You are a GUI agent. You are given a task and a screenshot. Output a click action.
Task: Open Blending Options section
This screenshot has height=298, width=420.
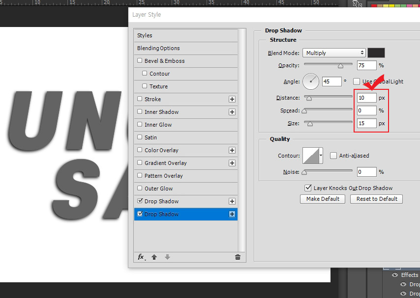[185, 48]
